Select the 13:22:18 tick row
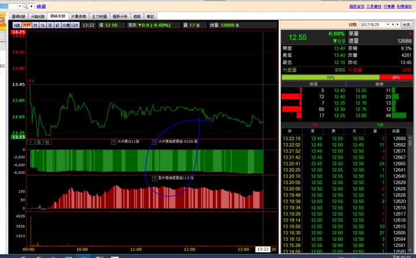 [344, 139]
